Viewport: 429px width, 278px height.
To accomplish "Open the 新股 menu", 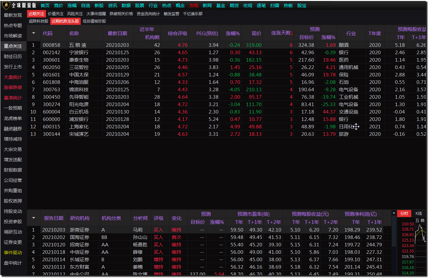I will pos(99,5).
